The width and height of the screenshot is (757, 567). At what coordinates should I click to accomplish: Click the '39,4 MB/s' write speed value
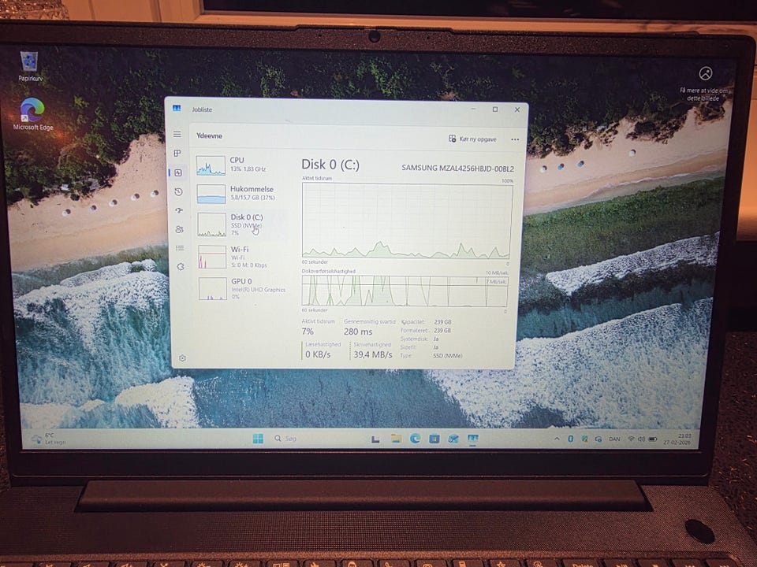[372, 355]
